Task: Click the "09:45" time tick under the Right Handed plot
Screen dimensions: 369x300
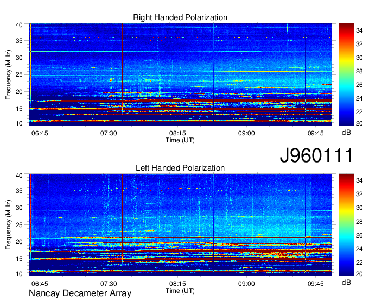Action: pos(316,133)
